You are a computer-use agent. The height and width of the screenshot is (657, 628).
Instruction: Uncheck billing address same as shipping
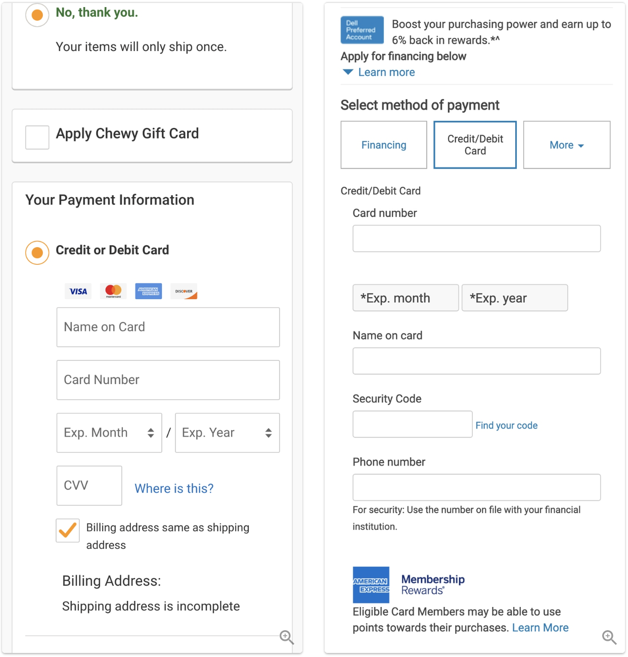(68, 531)
